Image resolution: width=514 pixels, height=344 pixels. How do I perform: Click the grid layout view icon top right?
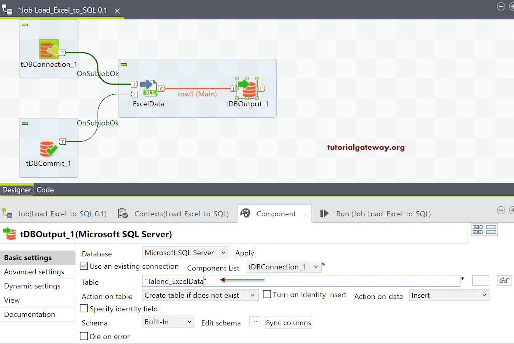478,229
